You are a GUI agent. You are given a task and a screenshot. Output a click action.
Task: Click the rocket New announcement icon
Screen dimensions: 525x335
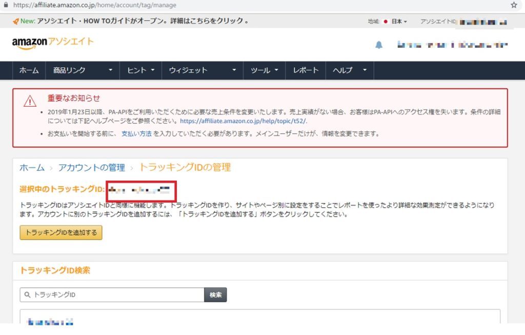(15, 21)
